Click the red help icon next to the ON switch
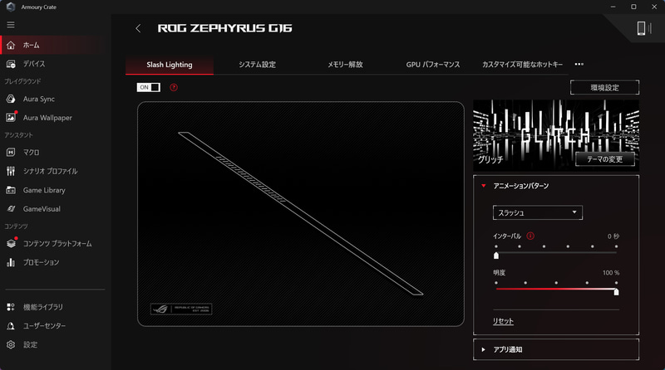The image size is (665, 370). (x=174, y=88)
